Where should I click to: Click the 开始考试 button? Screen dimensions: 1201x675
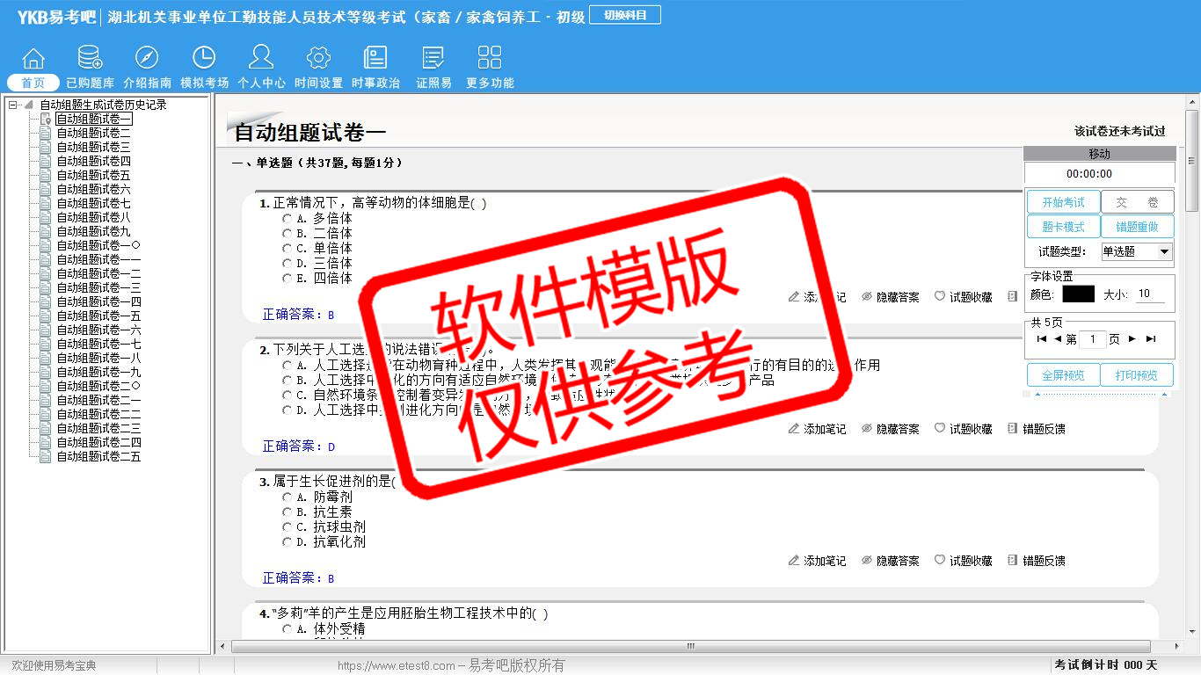(x=1063, y=203)
